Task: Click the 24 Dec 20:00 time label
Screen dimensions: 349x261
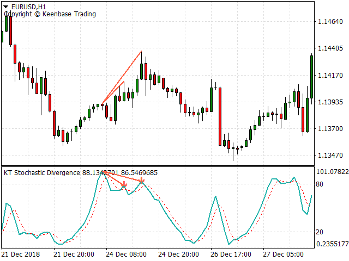Action: tap(178, 254)
